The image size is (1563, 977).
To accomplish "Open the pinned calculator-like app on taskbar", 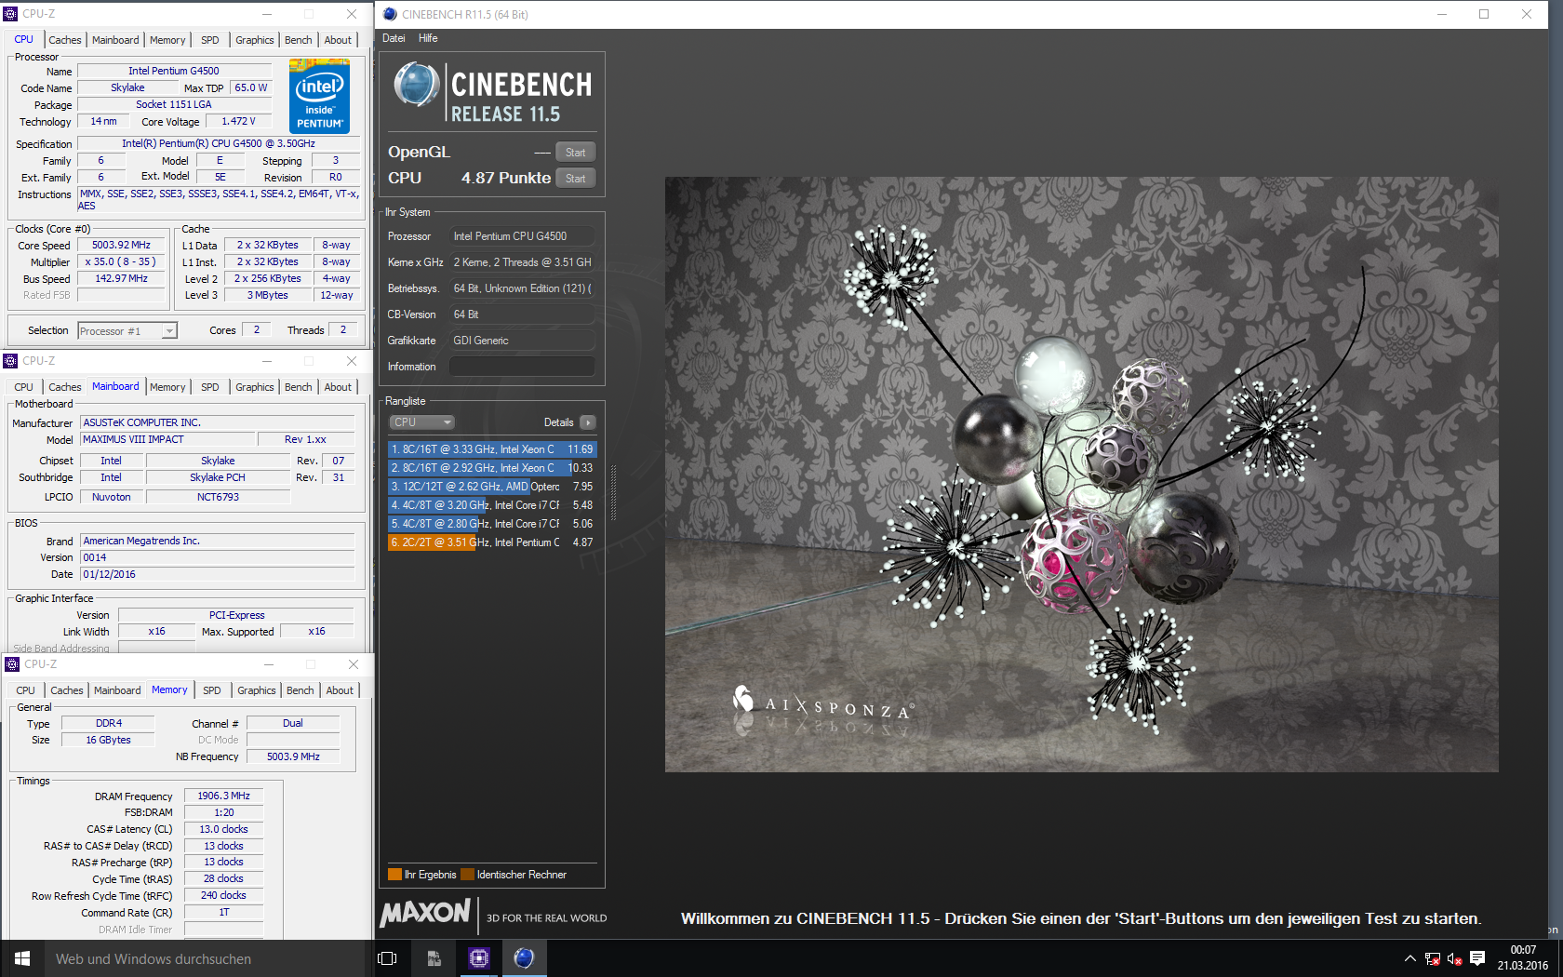I will pos(434,958).
